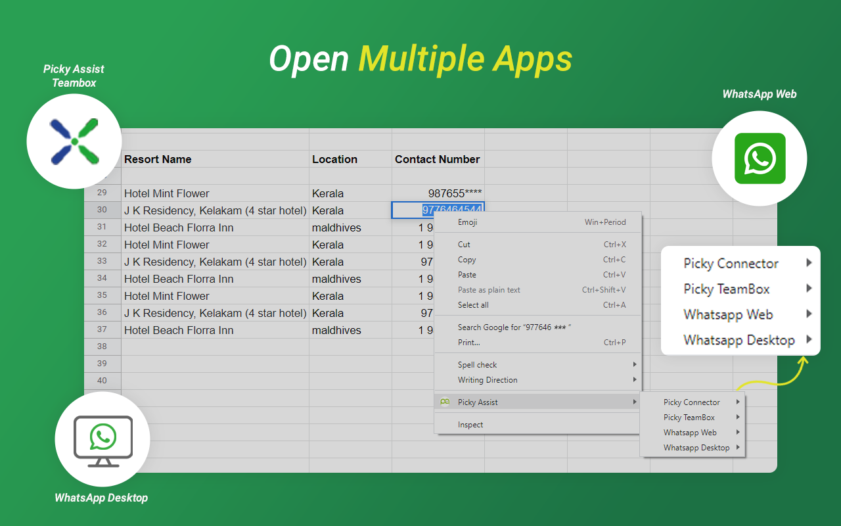
Task: Expand the Writing Direction submenu
Action: click(x=537, y=380)
